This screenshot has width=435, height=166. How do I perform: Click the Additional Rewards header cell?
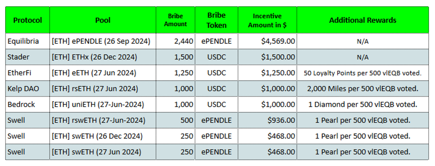click(x=362, y=20)
